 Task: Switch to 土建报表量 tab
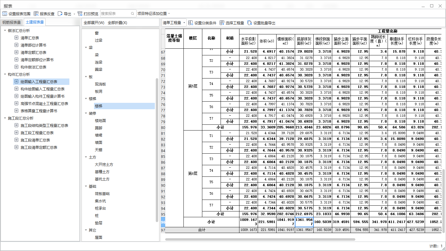35,22
